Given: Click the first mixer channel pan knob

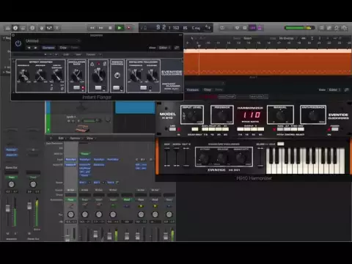Looking at the screenshot, I should (x=71, y=215).
